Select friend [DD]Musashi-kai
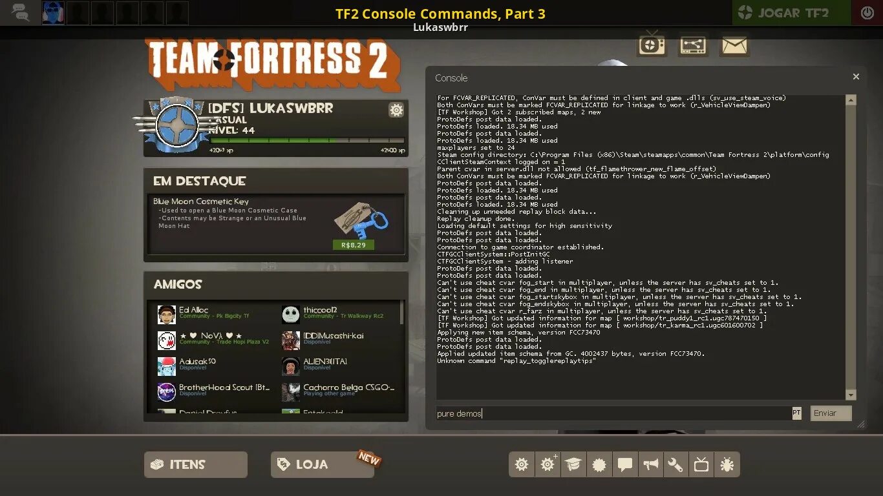 [x=339, y=339]
